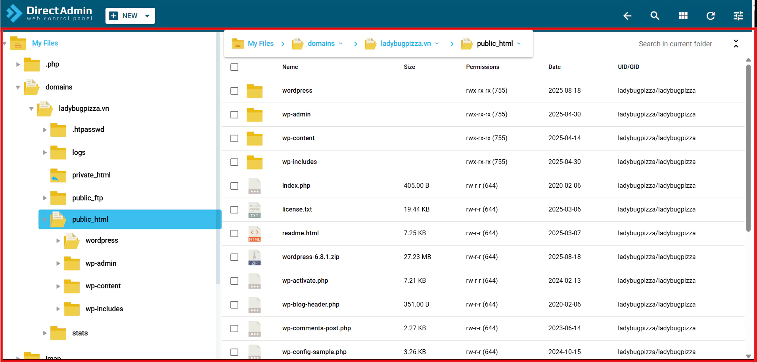Click the collapse search arrows icon
Viewport: 757px width, 362px height.
(736, 44)
